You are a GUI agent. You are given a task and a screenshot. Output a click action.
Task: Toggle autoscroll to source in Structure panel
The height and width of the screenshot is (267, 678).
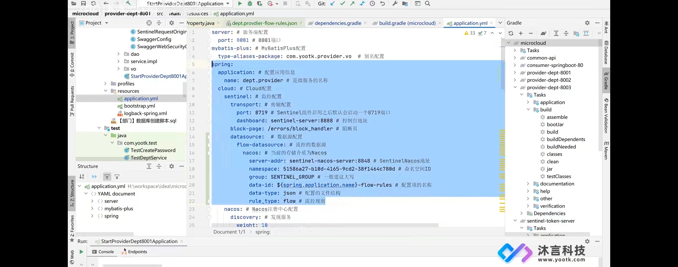tap(107, 177)
